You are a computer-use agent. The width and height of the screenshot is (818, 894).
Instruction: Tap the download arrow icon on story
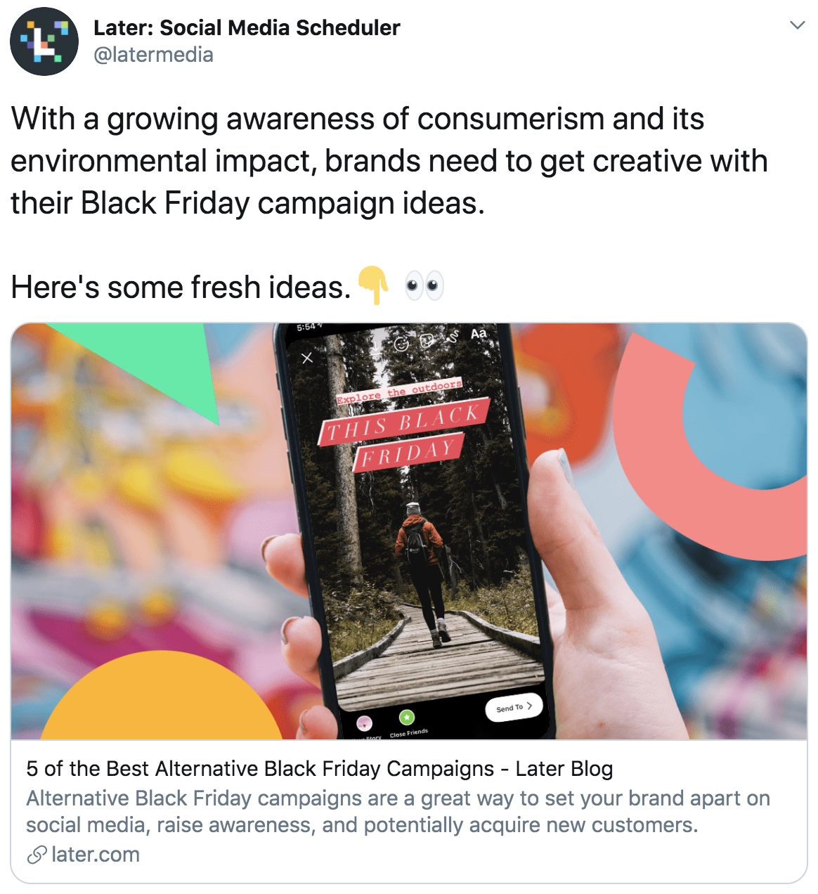(376, 347)
